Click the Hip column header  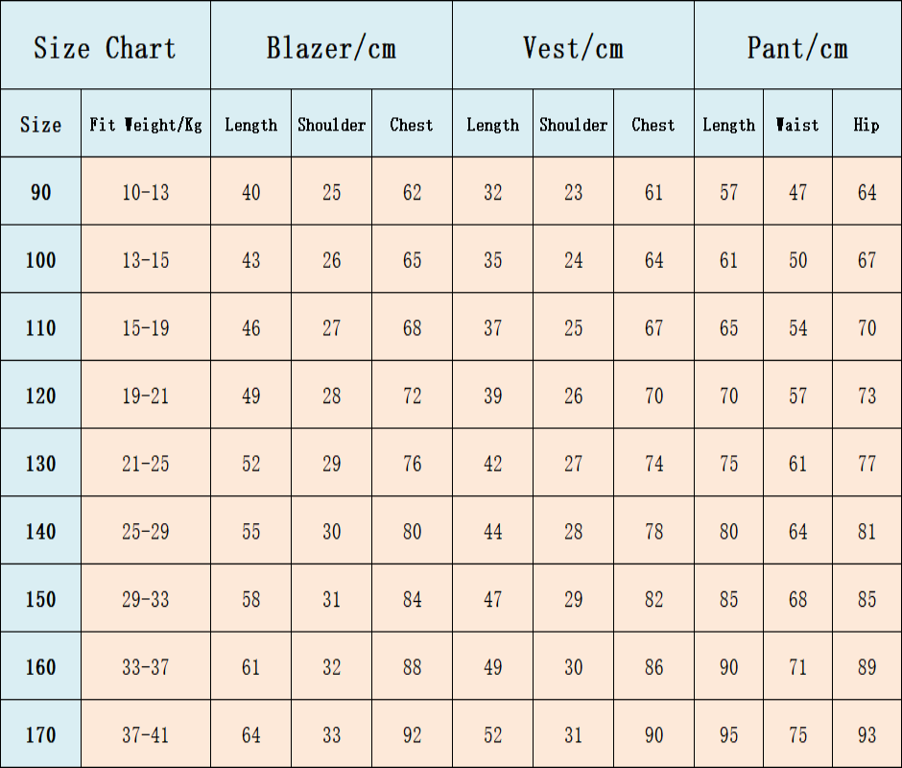tap(866, 123)
